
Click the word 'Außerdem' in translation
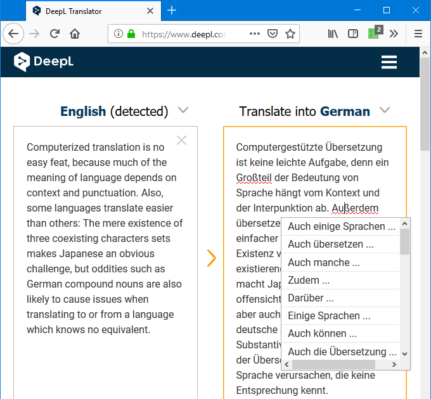pos(355,208)
